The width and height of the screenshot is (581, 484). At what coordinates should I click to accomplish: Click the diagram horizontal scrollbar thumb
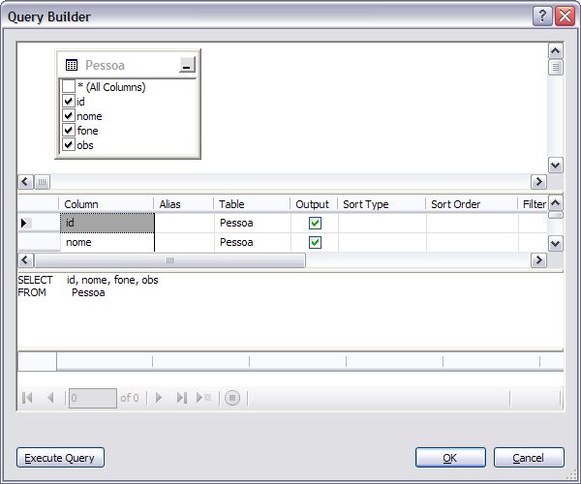(x=43, y=182)
